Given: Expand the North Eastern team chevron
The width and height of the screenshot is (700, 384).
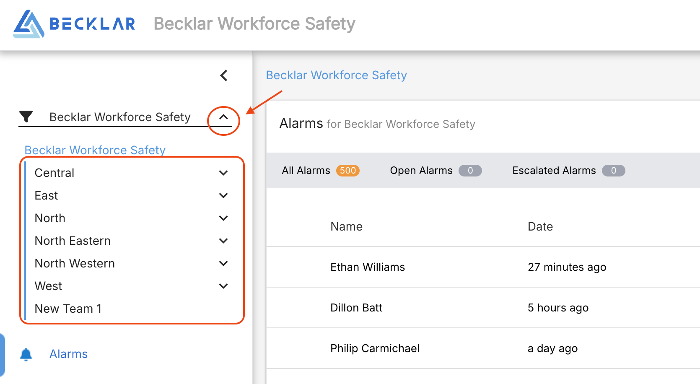Looking at the screenshot, I should click(223, 241).
